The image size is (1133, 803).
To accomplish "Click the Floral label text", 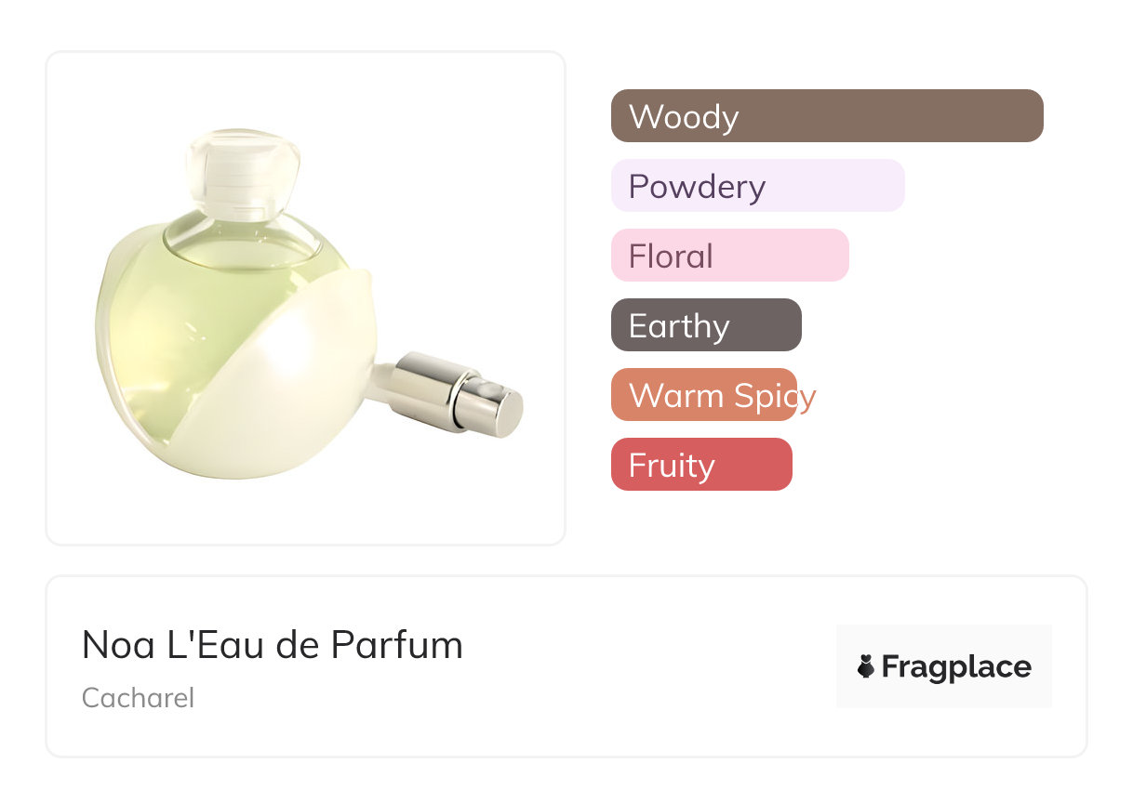I will (671, 257).
